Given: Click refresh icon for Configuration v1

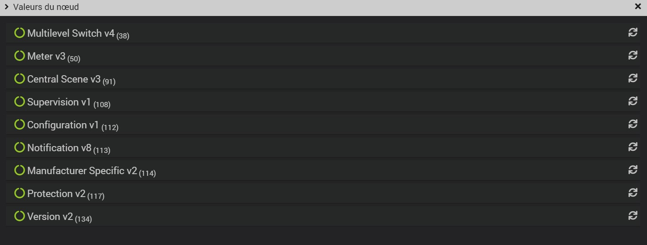Looking at the screenshot, I should coord(633,124).
